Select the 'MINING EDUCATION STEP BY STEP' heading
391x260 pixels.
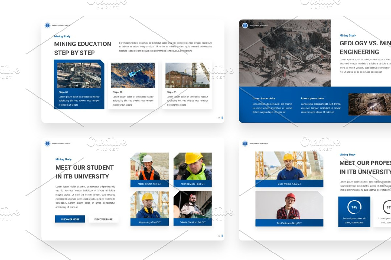[83, 48]
